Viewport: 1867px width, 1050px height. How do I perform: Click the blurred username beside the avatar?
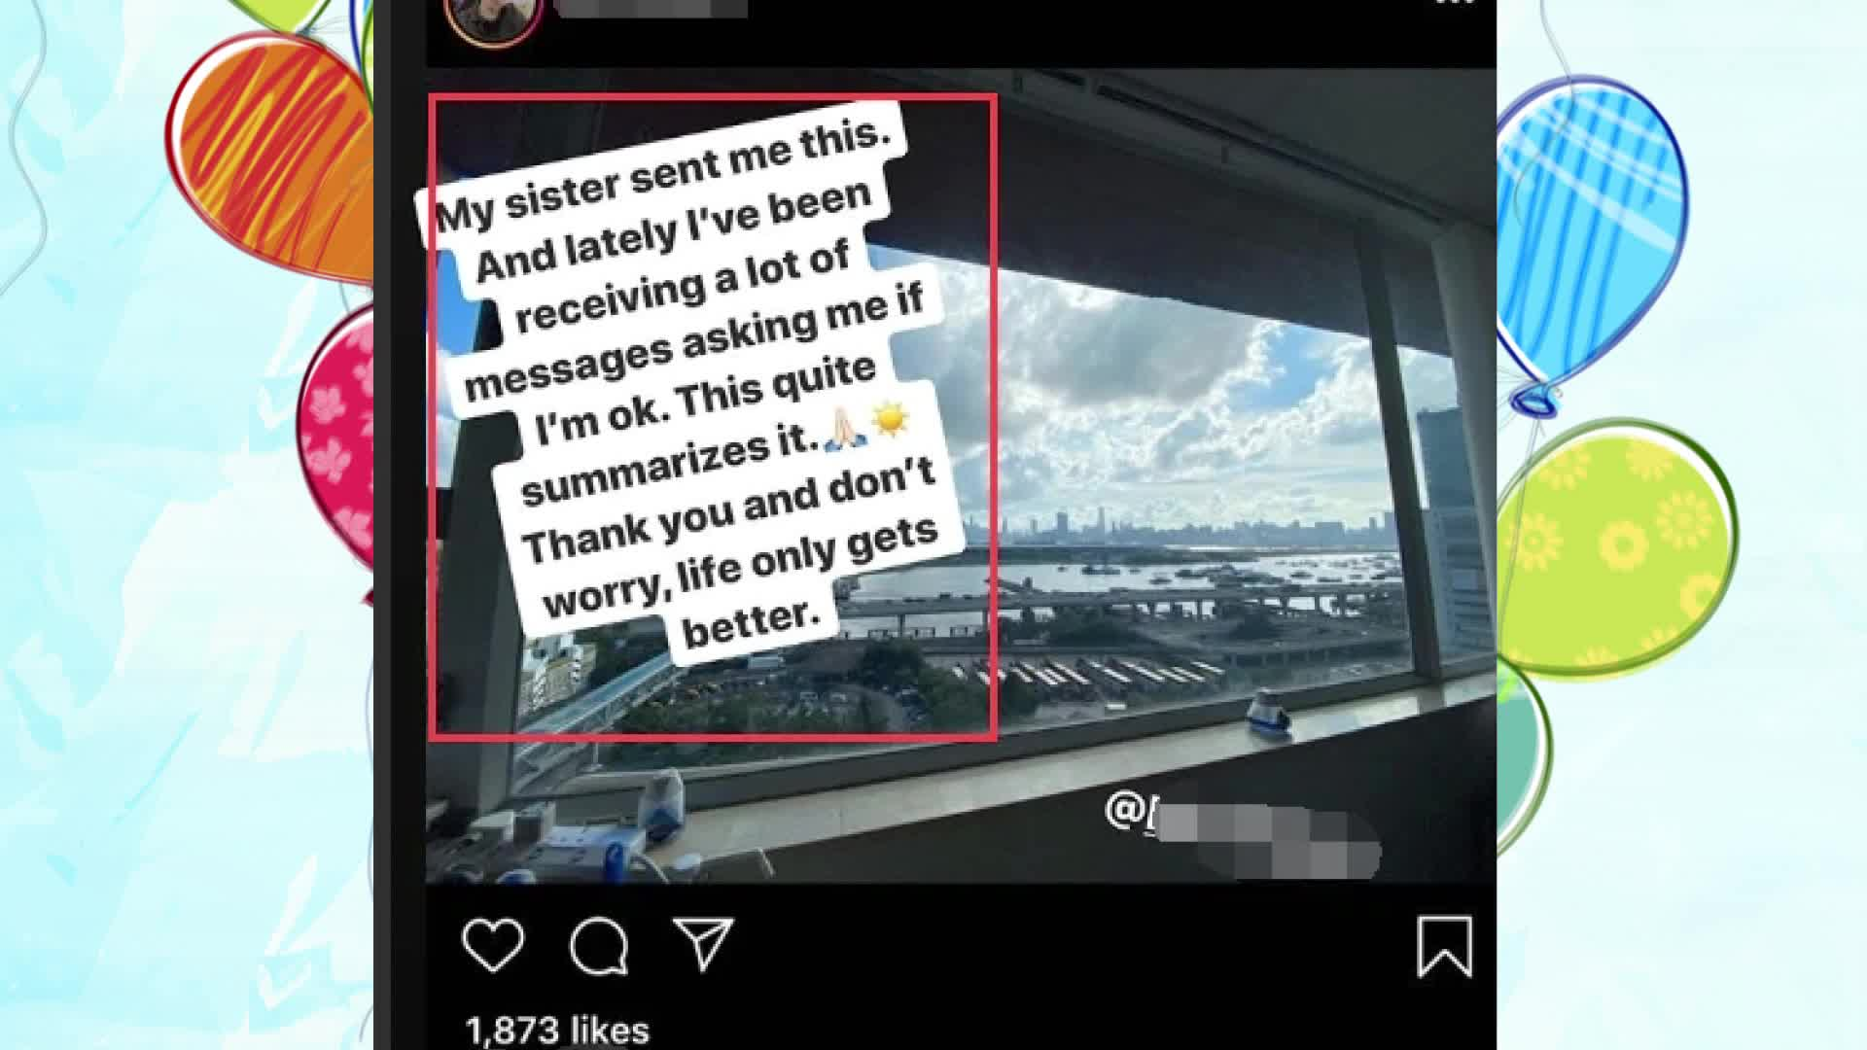[x=652, y=8]
